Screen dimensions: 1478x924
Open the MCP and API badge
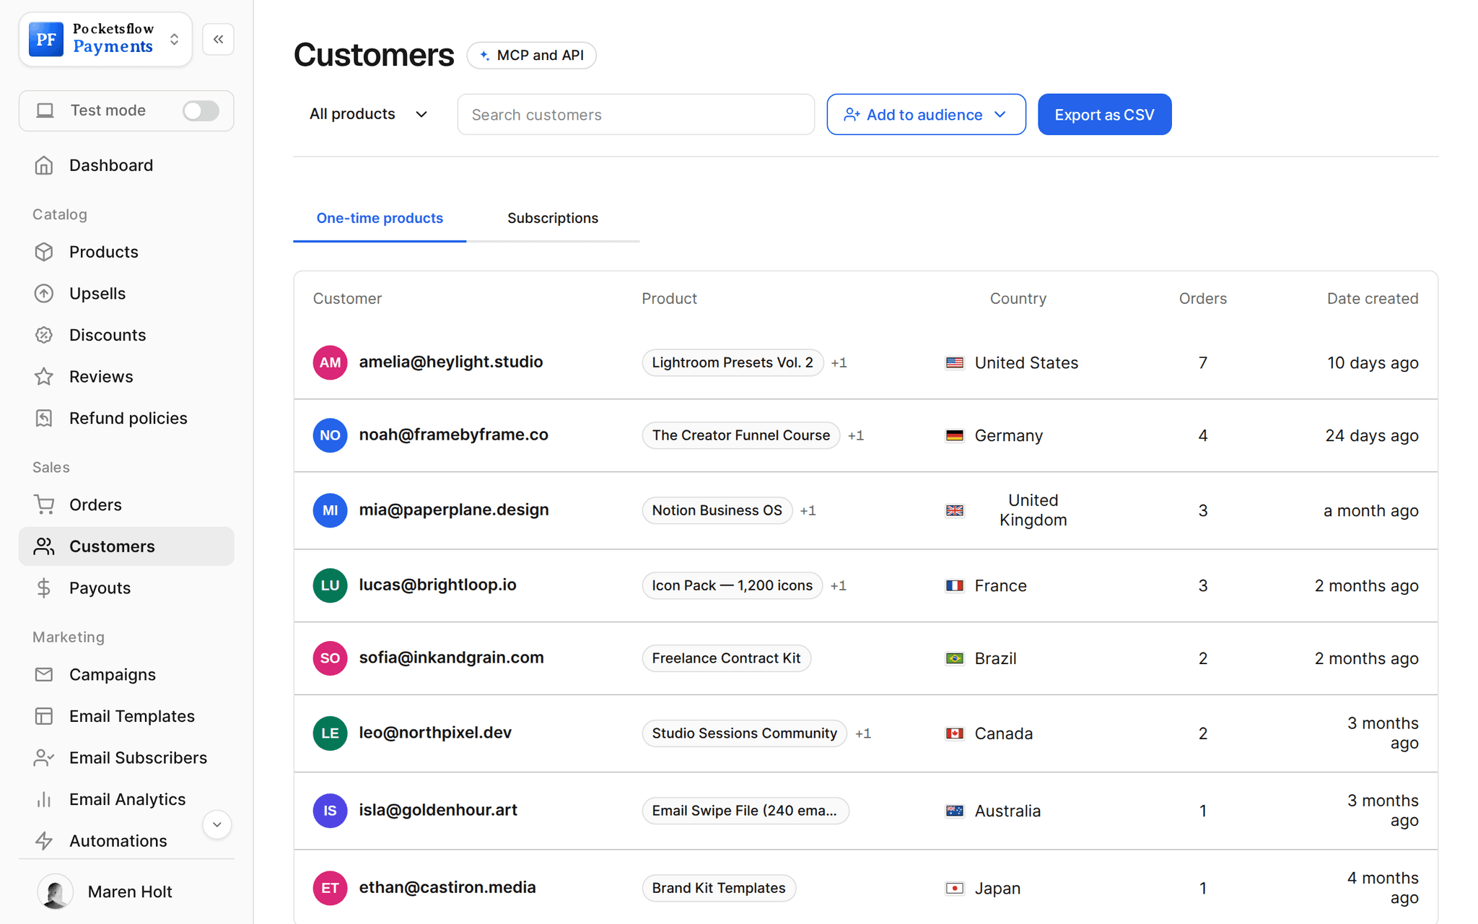(532, 56)
